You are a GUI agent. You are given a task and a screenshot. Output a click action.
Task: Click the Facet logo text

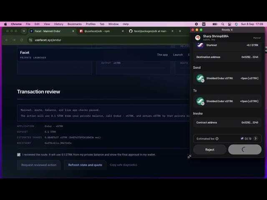point(25,52)
